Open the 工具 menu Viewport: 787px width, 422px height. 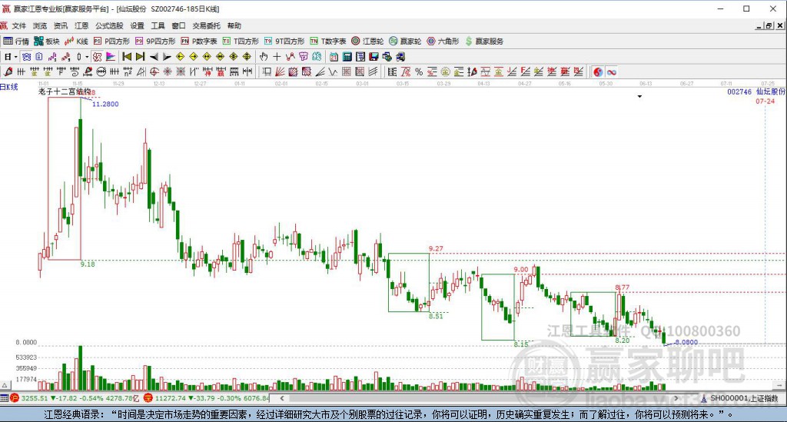tap(158, 25)
